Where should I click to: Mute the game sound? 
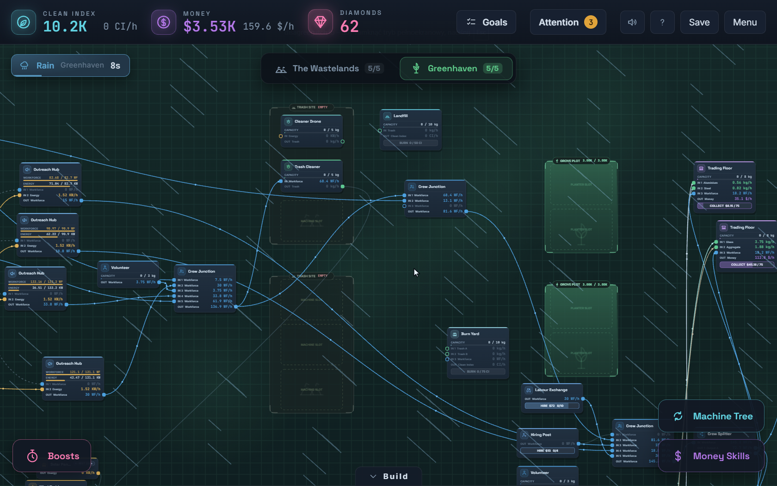click(x=632, y=22)
